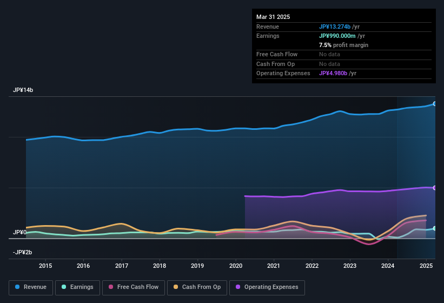This screenshot has height=303, width=444.
Task: Click the 2016 x-axis label
Action: pyautogui.click(x=83, y=266)
